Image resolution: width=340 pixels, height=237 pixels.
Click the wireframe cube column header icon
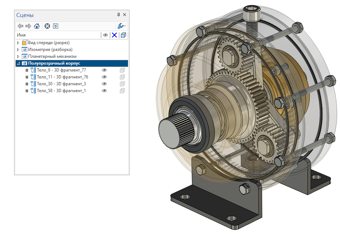click(x=123, y=35)
